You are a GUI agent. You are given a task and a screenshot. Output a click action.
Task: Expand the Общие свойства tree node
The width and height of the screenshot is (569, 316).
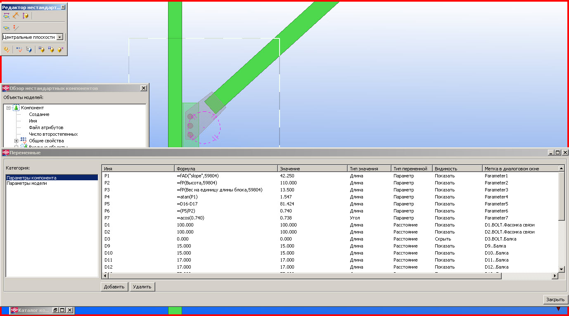tap(17, 141)
